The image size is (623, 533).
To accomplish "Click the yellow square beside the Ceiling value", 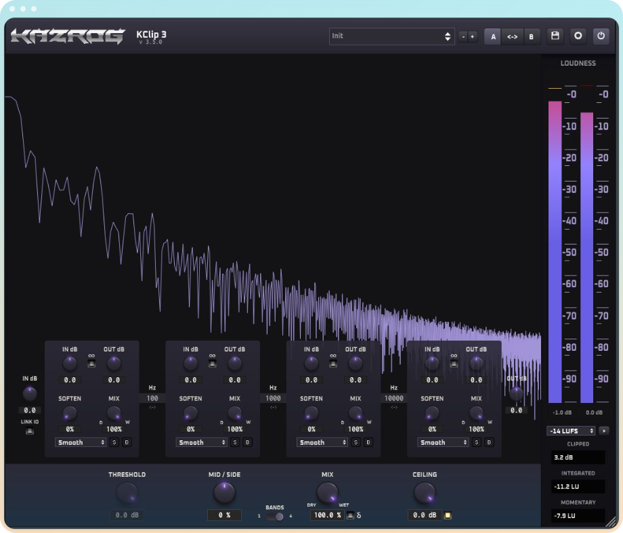I will point(448,515).
